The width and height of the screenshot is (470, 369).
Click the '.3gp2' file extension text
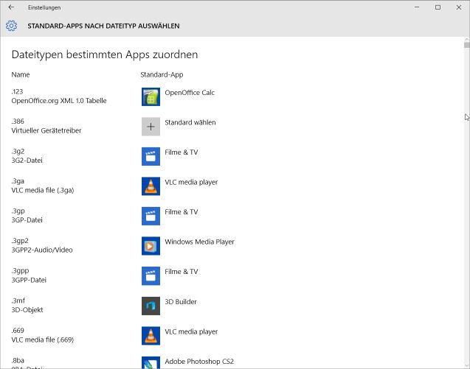(x=20, y=241)
